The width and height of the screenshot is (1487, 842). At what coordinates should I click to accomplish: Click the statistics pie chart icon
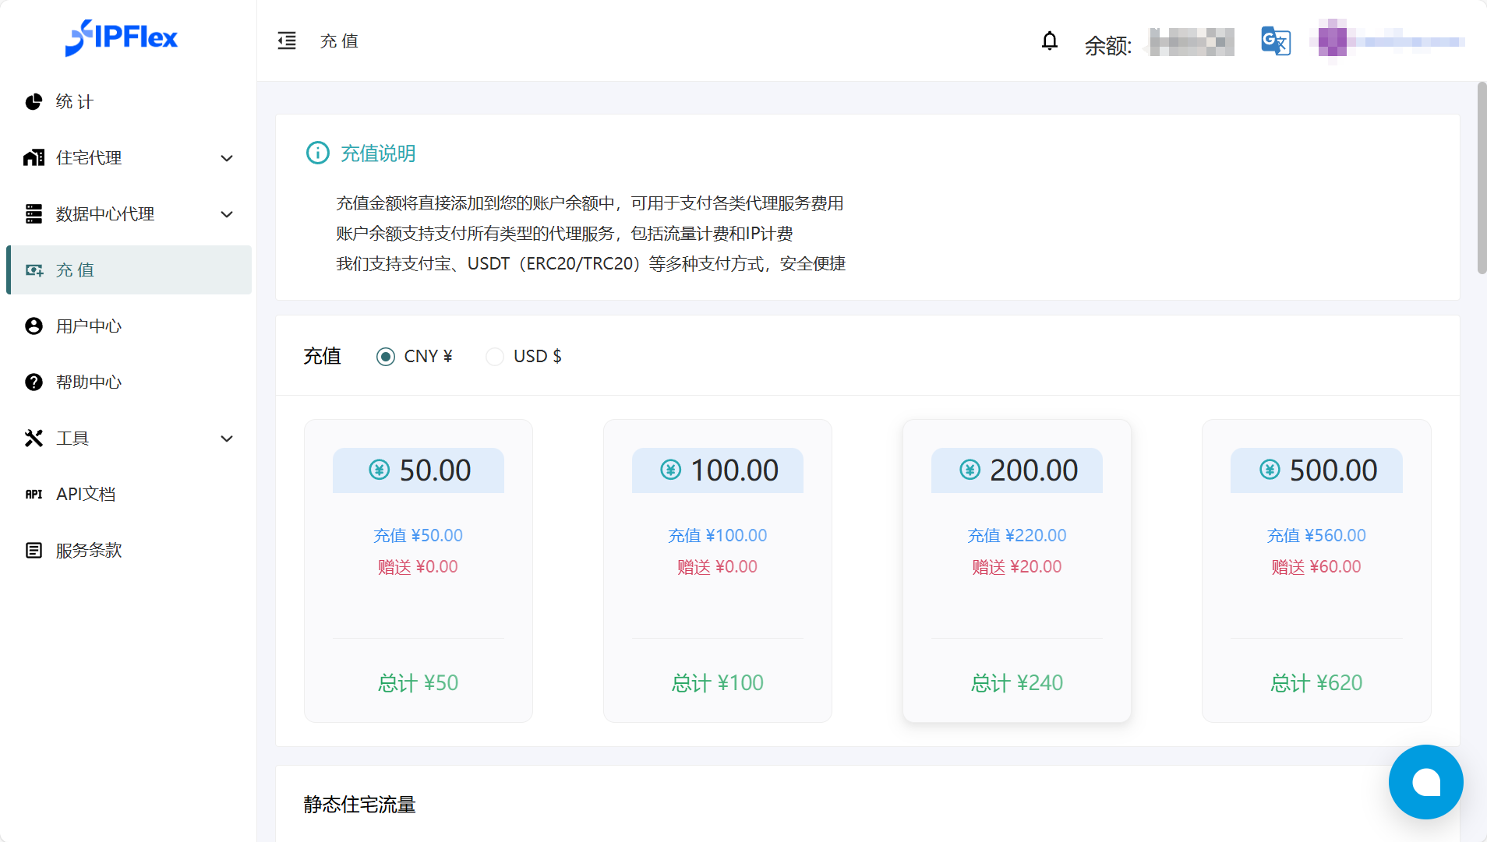pos(34,102)
